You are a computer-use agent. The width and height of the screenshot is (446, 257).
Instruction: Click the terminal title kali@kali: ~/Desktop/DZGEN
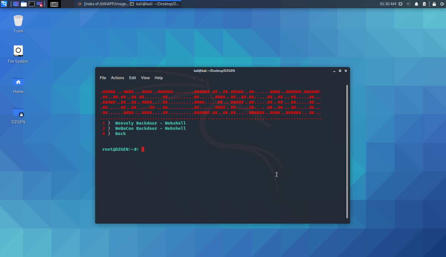[214, 70]
